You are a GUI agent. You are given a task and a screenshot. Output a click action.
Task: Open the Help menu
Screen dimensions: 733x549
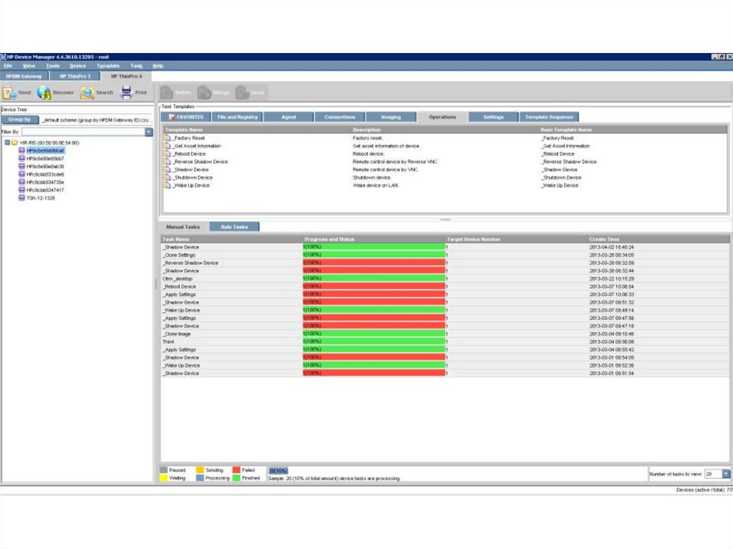pos(158,66)
